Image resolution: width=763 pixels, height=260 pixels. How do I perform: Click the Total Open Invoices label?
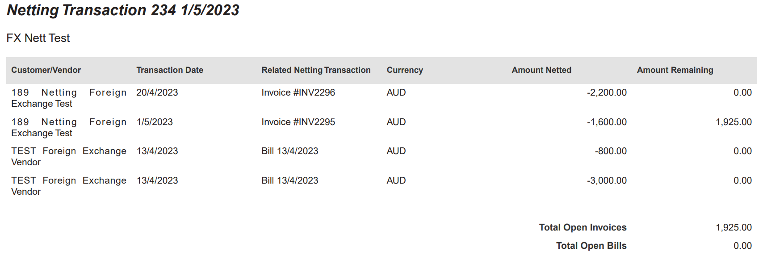click(x=583, y=227)
